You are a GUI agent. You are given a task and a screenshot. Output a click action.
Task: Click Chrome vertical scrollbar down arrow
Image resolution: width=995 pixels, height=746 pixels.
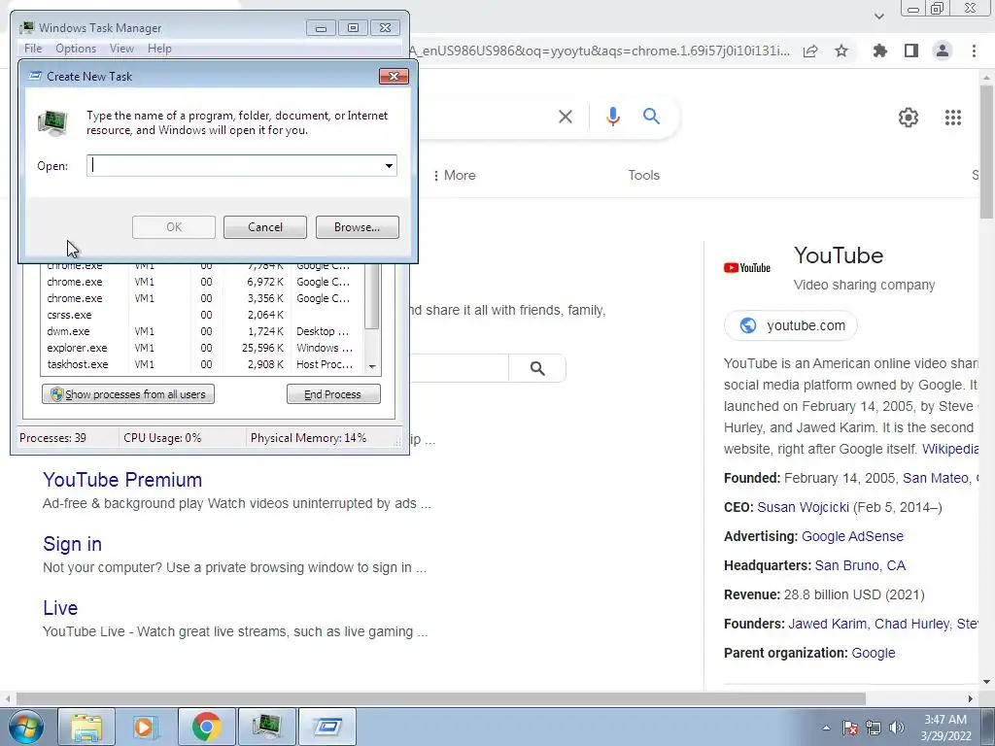986,683
